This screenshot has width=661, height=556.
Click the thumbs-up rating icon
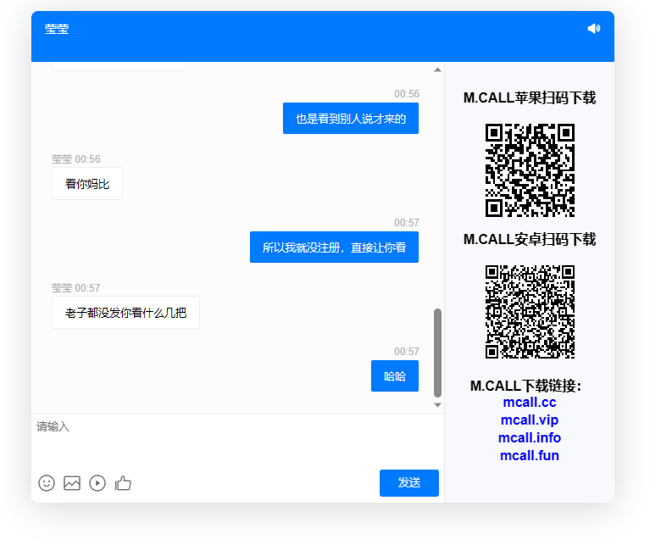pos(124,483)
